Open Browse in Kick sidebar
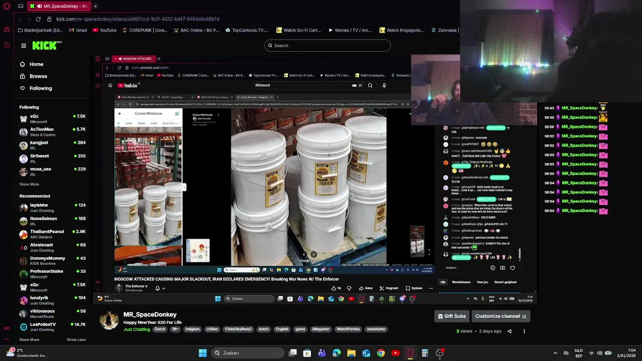Screen dimensions: 642x361 click(x=38, y=76)
